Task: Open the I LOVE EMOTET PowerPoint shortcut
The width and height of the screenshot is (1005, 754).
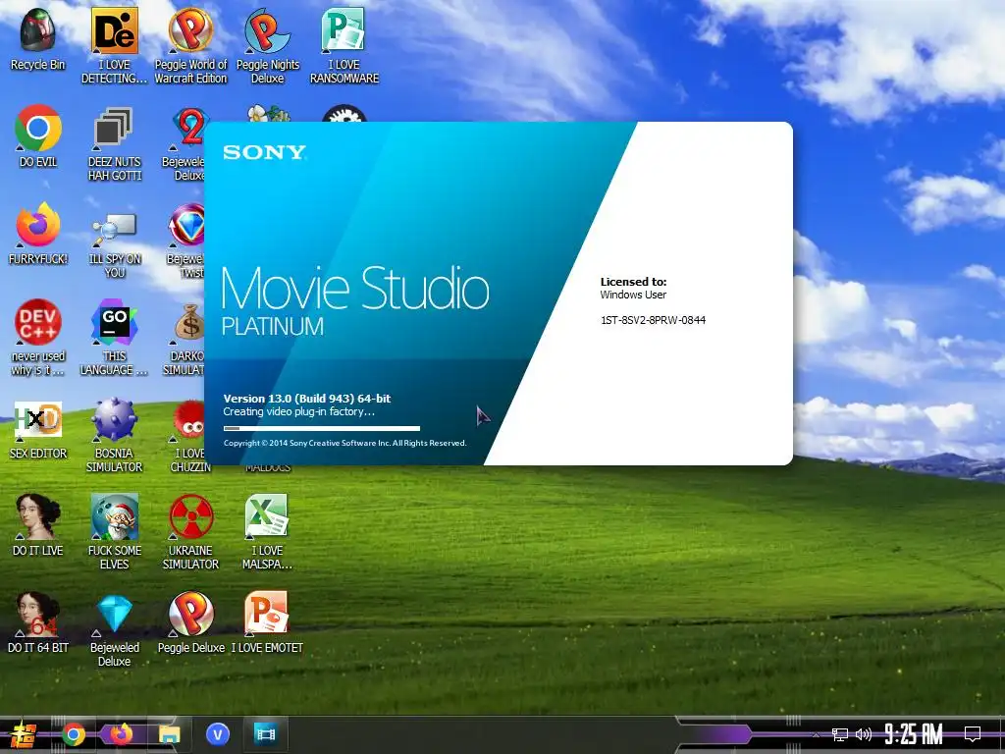Action: pyautogui.click(x=267, y=621)
